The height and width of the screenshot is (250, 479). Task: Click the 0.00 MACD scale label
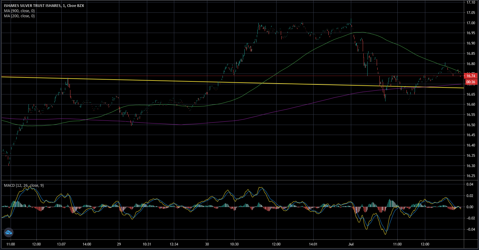(470, 207)
